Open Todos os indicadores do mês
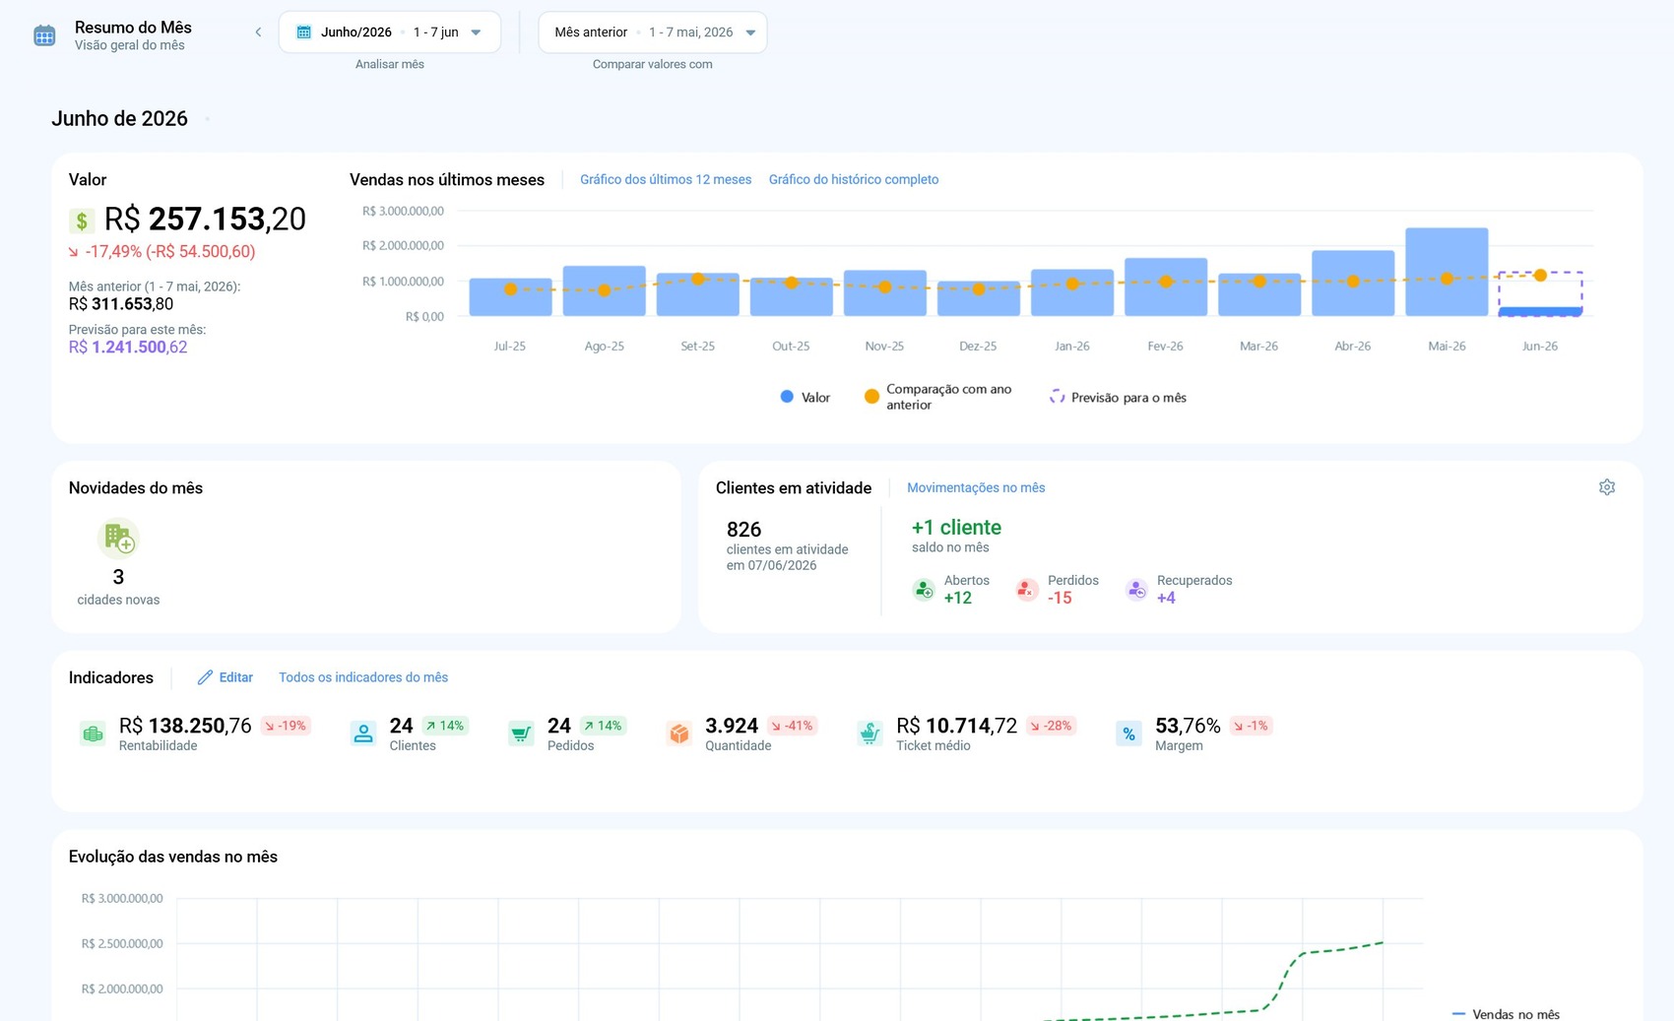This screenshot has width=1674, height=1021. click(363, 677)
